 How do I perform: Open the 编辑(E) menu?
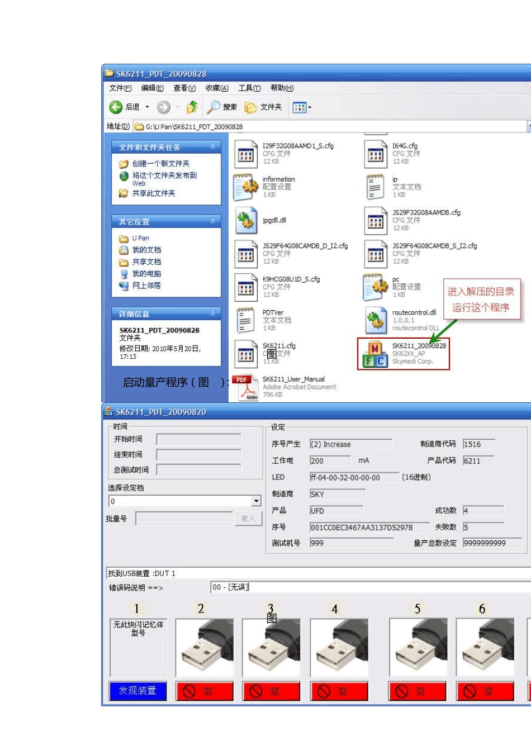pyautogui.click(x=152, y=88)
